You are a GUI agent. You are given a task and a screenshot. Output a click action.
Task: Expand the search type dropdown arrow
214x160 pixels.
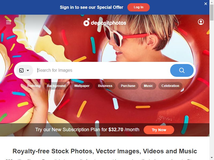click(28, 70)
